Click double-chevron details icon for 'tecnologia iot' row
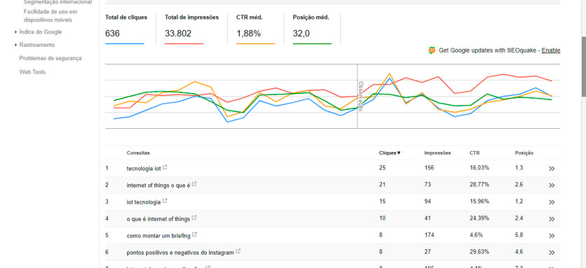This screenshot has width=586, height=268. click(552, 169)
